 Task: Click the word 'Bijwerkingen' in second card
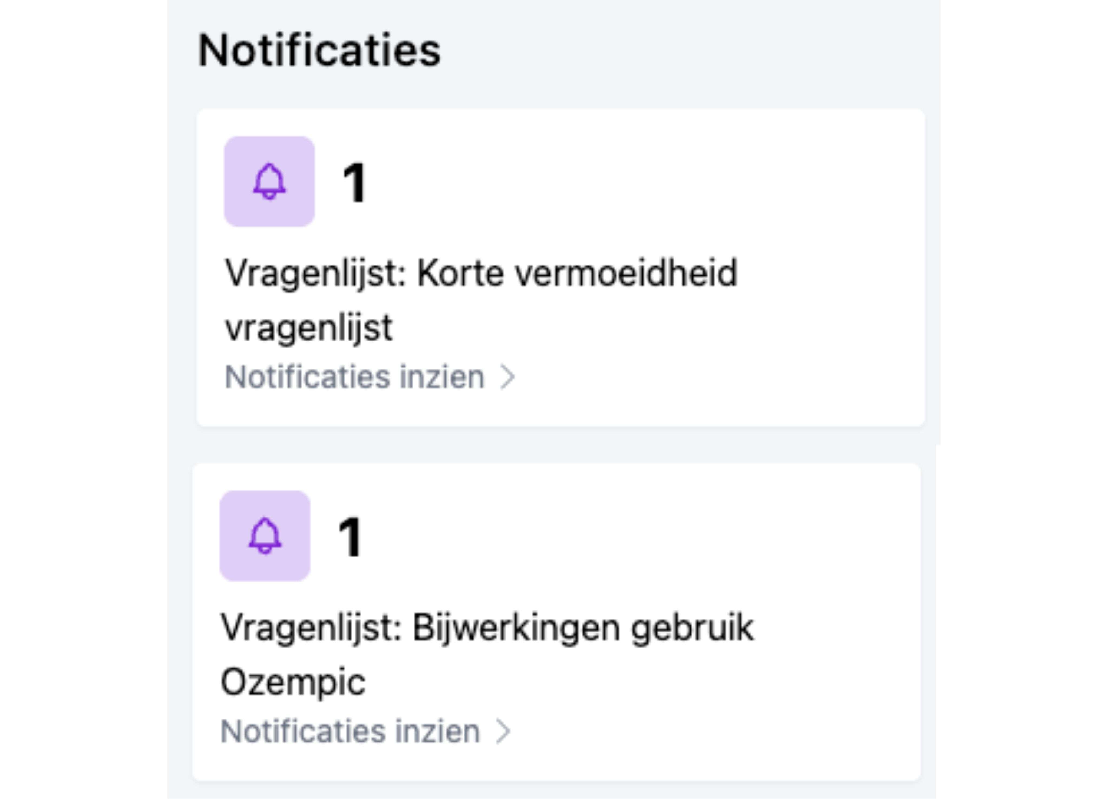(x=516, y=628)
